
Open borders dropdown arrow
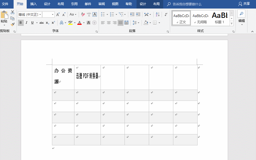[159, 23]
